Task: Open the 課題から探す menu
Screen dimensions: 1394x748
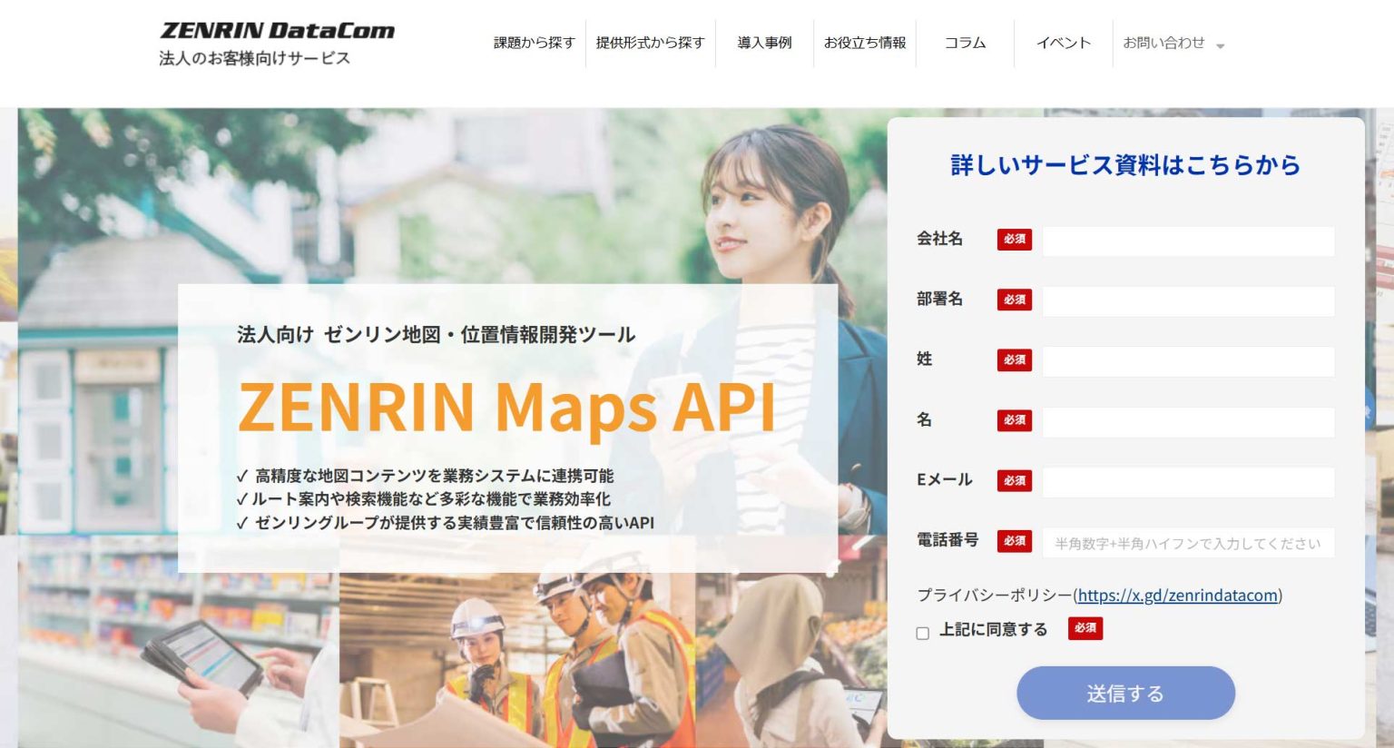Action: pyautogui.click(x=532, y=42)
